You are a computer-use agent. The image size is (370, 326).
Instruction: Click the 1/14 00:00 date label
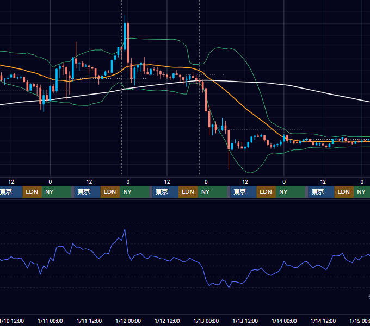click(x=284, y=321)
